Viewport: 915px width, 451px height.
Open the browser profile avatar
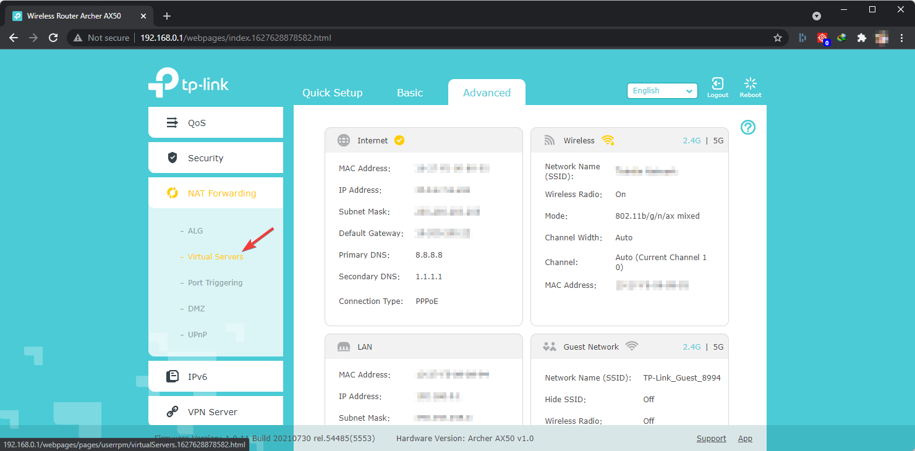click(x=882, y=38)
